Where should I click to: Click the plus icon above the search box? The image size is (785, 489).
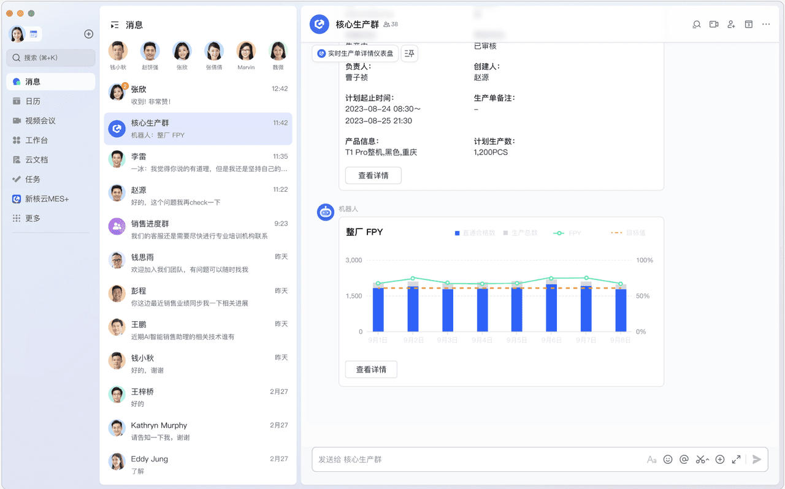(x=88, y=34)
